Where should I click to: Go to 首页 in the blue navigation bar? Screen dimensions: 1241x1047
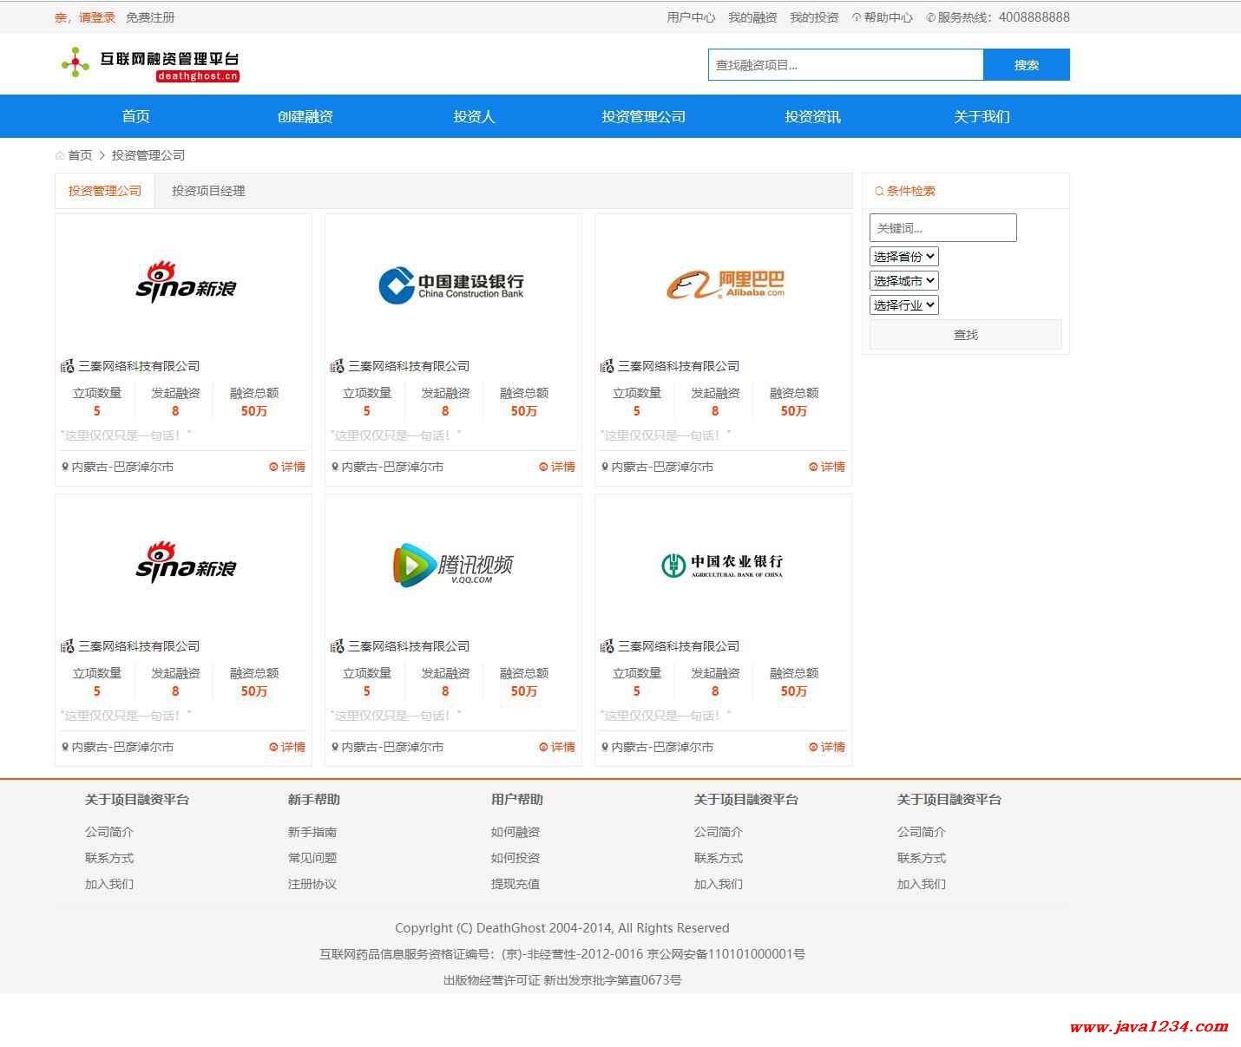coord(135,116)
